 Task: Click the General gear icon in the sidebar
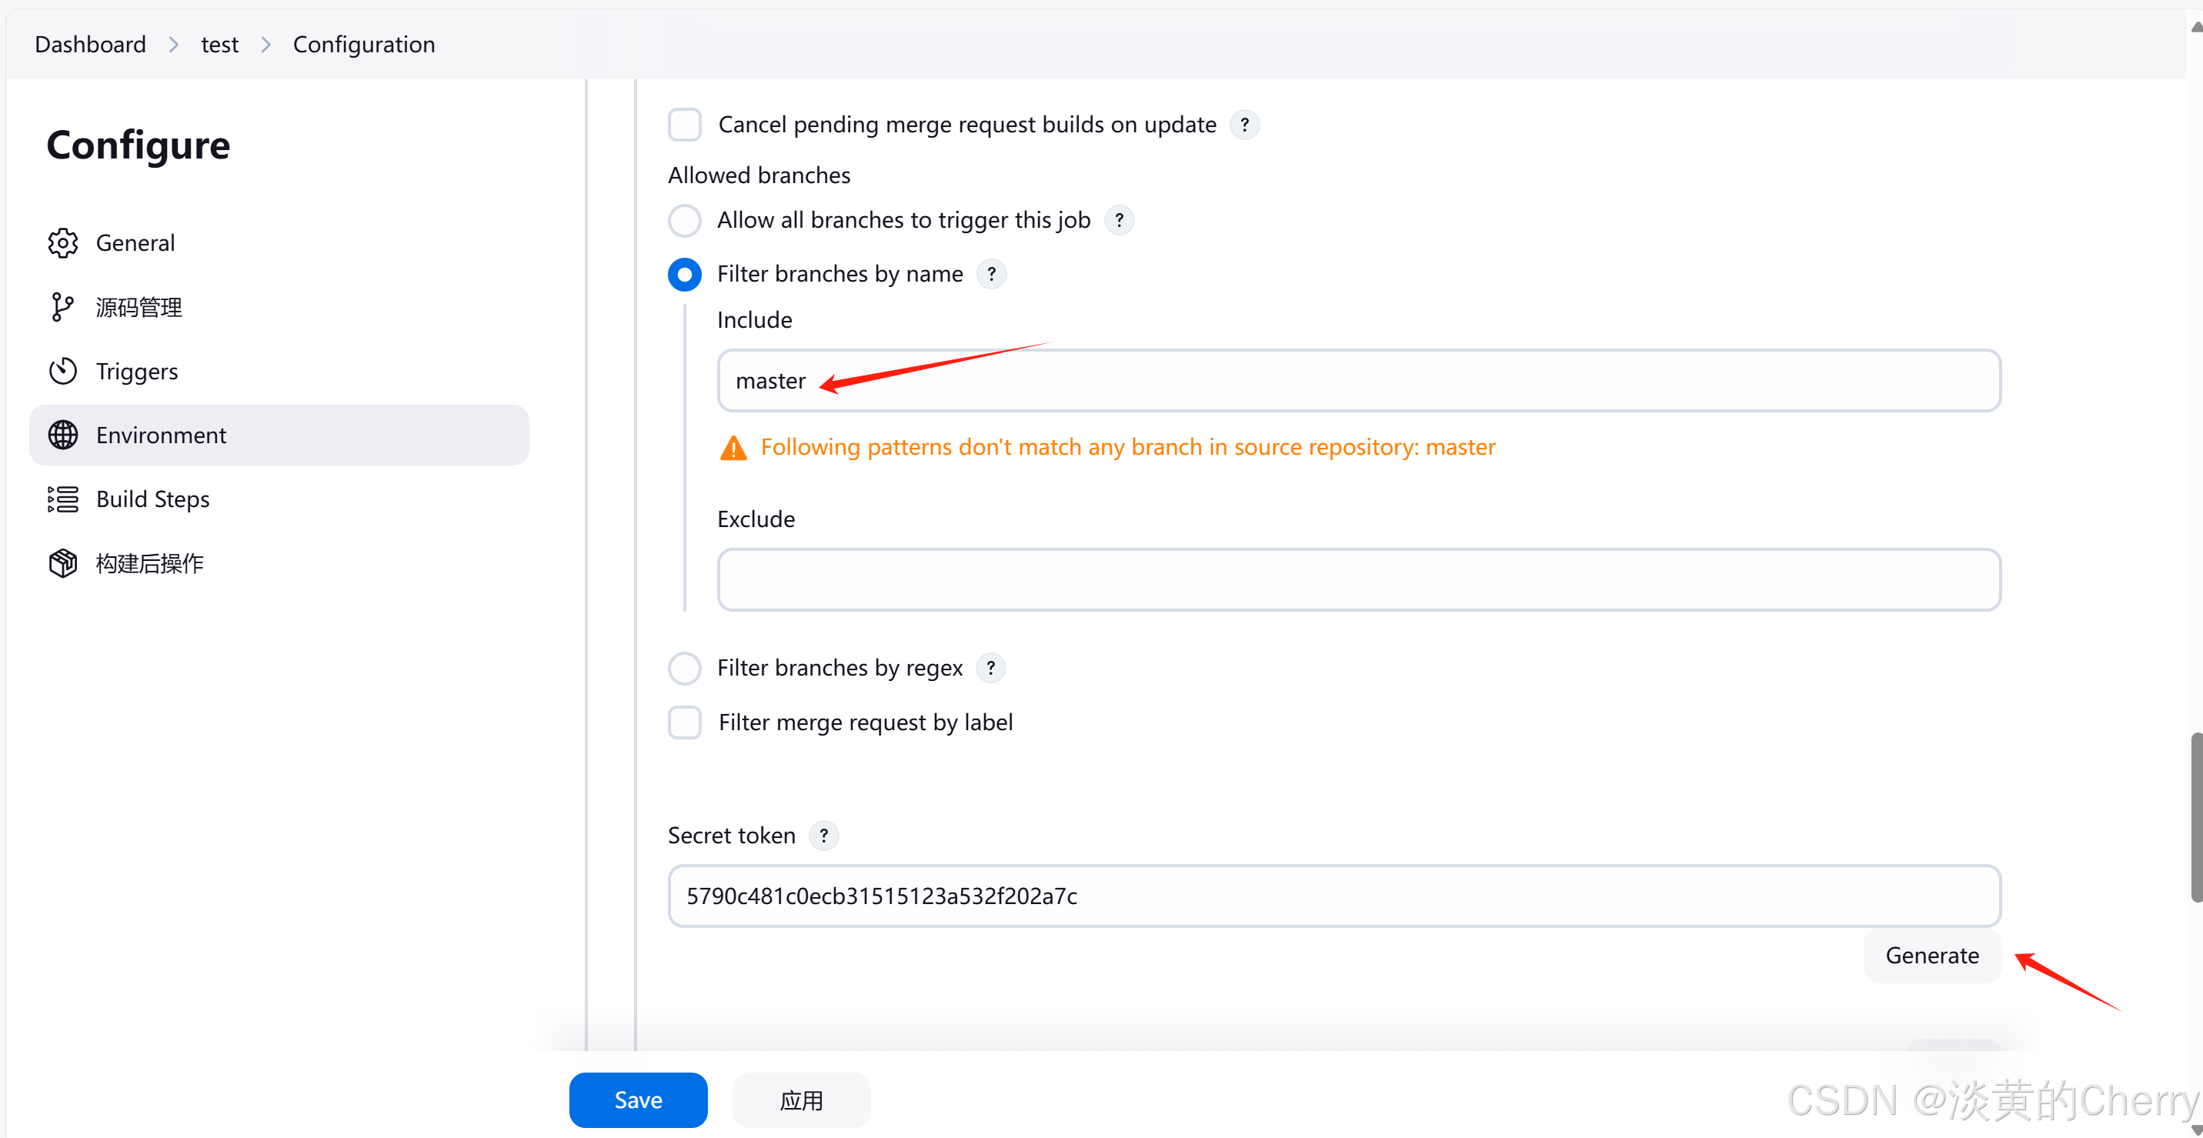(62, 243)
